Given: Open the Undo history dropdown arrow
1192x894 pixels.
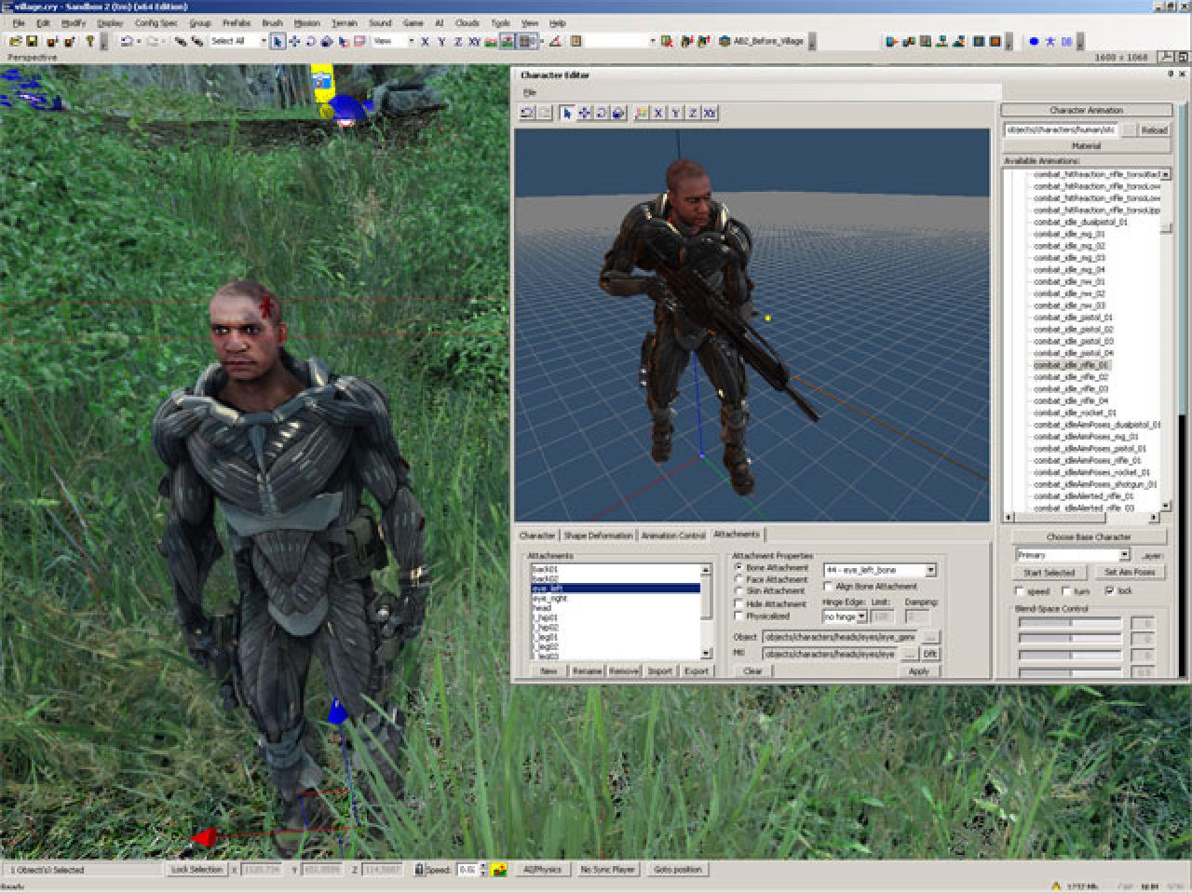Looking at the screenshot, I should pos(138,41).
